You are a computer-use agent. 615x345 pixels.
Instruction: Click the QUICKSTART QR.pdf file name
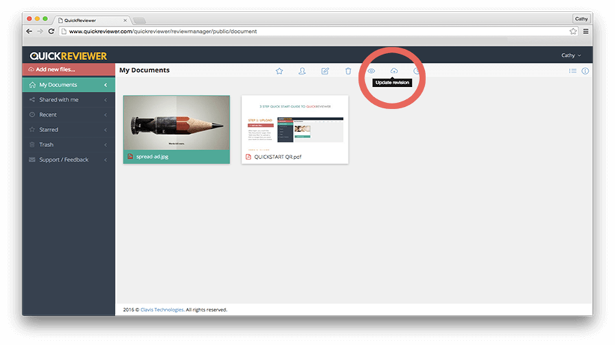click(x=278, y=157)
